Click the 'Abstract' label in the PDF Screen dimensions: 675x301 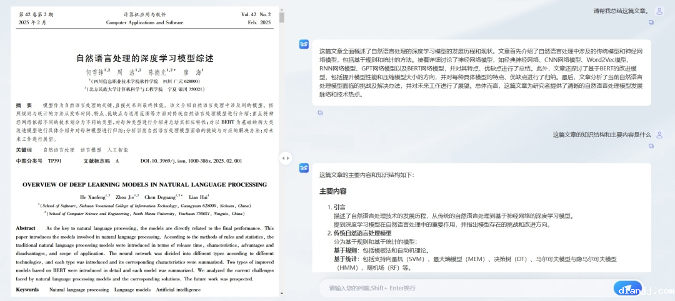click(x=26, y=228)
